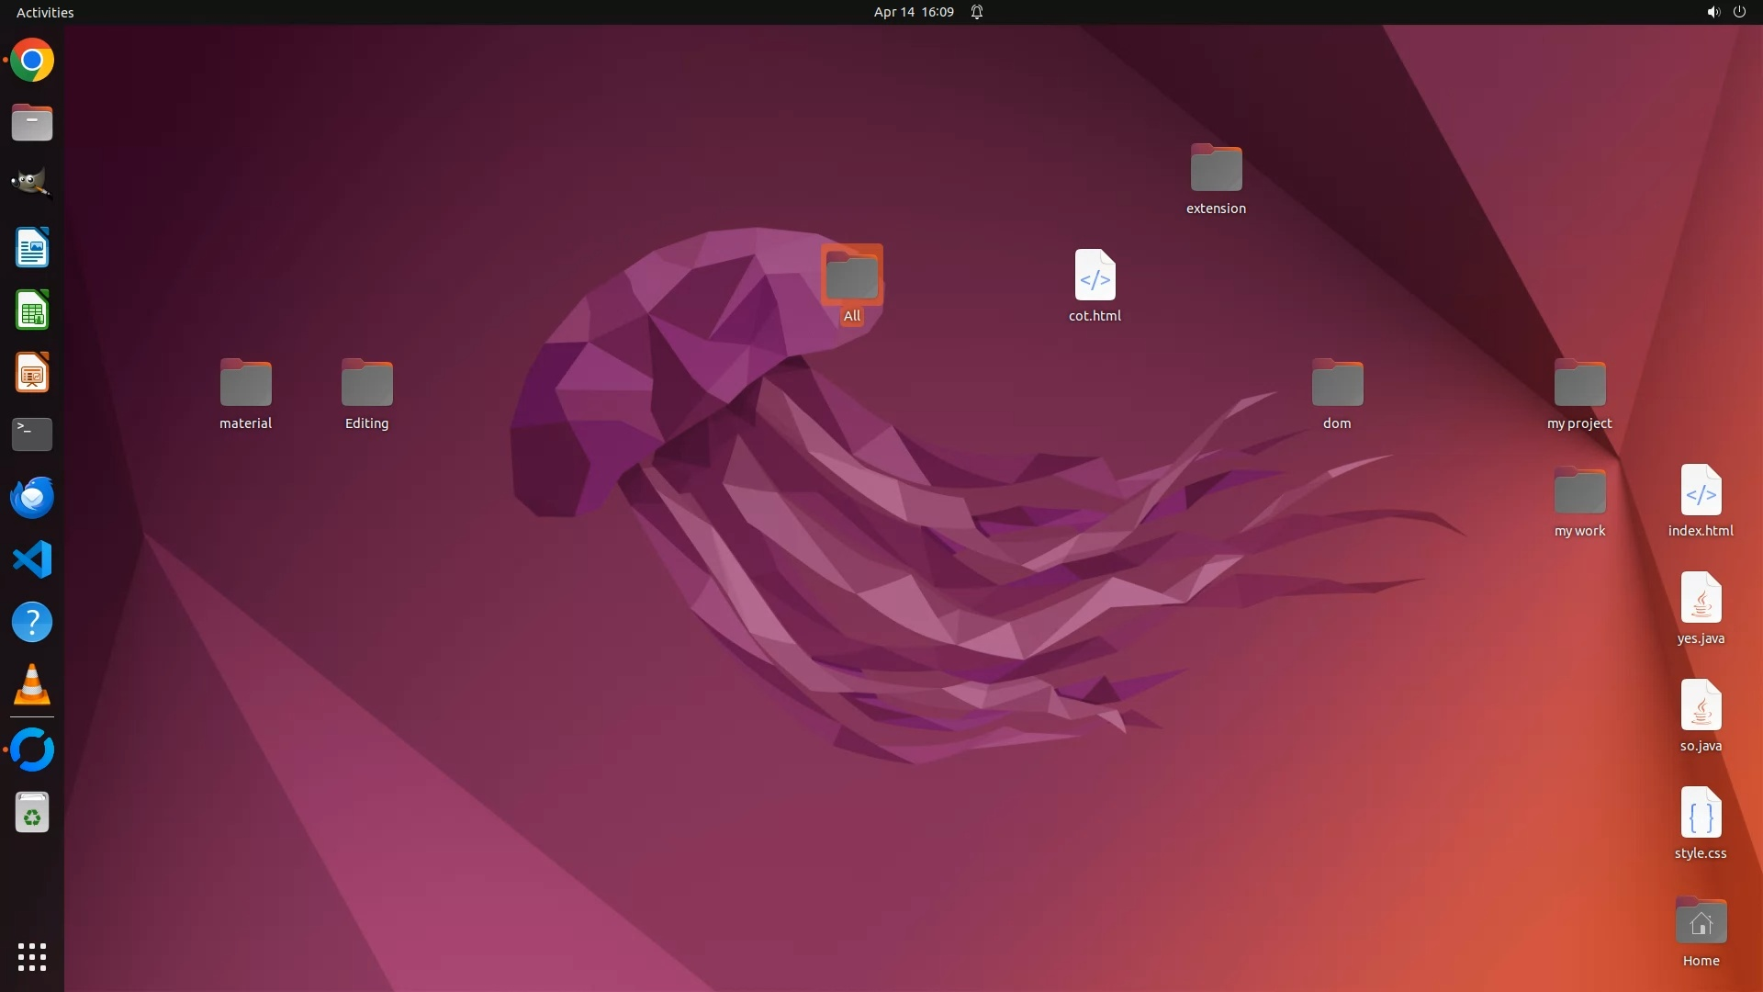1763x992 pixels.
Task: Select the Home folder icon
Action: coord(1701,922)
